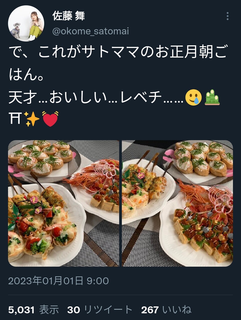Open the right food photo
Screen dimensions: 241x320
point(177,203)
